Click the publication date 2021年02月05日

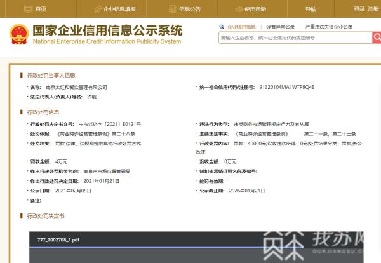pyautogui.click(x=73, y=191)
